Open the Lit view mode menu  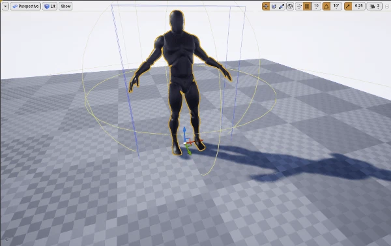[x=50, y=7]
